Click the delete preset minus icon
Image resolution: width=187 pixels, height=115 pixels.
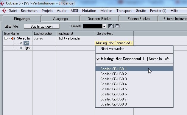117,26
